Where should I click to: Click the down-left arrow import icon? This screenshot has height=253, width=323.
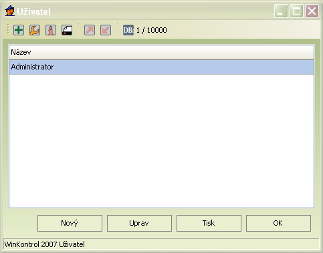tap(106, 30)
